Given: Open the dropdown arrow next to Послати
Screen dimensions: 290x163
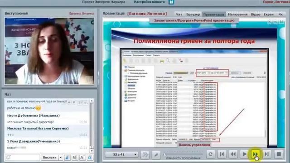Looking at the screenshot, I should click(x=61, y=158).
